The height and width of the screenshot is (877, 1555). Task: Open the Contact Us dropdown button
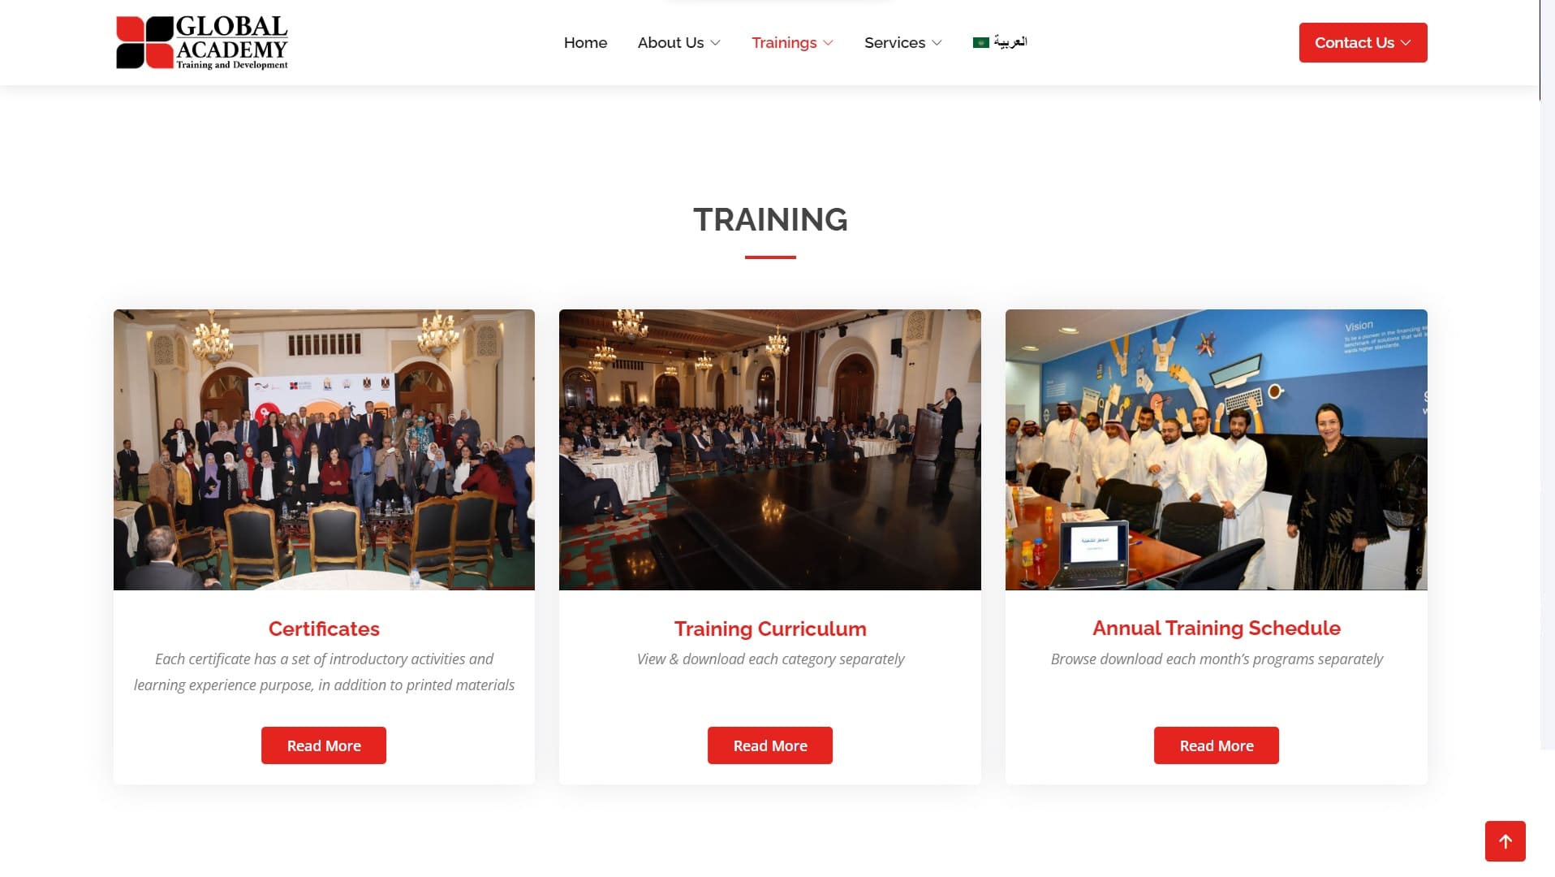(1363, 42)
